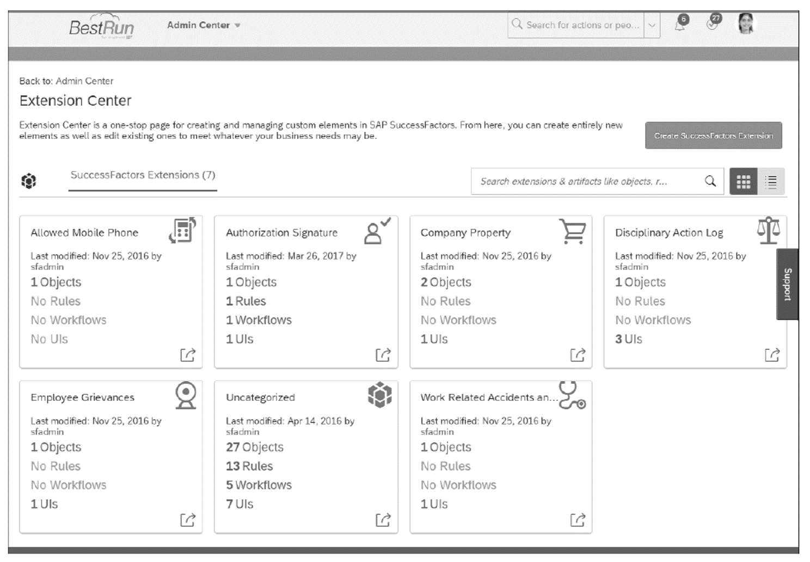Click 27 Objects in Uncategorized tile
The image size is (810, 562).
255,447
